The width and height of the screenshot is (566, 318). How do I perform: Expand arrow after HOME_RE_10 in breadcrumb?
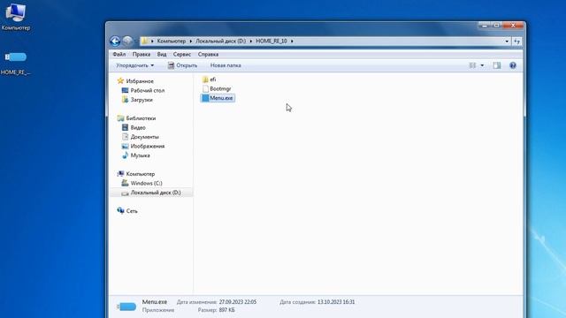(x=292, y=42)
